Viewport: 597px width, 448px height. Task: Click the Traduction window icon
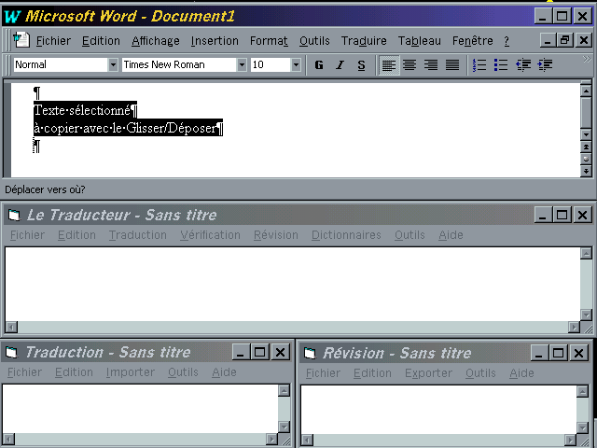click(x=11, y=353)
